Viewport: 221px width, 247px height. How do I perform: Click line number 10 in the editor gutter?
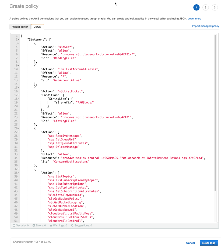16,69
